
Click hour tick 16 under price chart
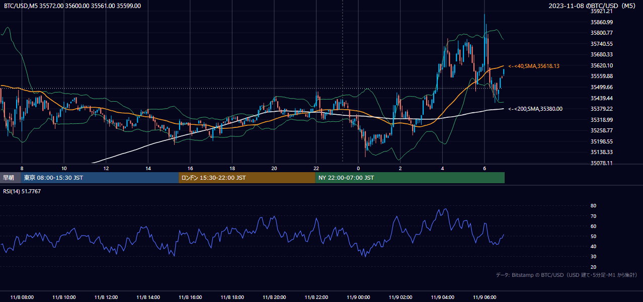click(x=190, y=168)
